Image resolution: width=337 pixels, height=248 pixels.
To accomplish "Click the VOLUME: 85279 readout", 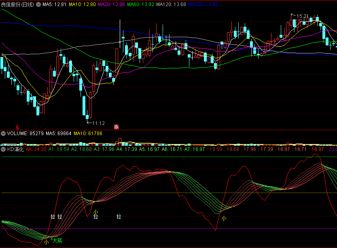I will (x=25, y=134).
